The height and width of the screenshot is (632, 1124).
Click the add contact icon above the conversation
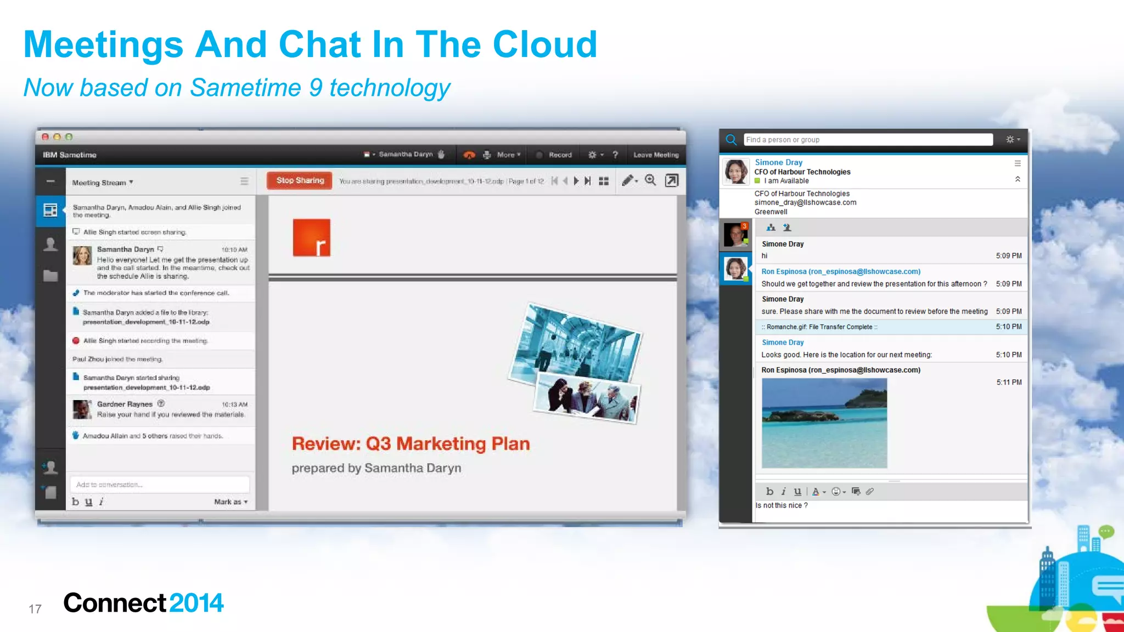[x=787, y=227]
